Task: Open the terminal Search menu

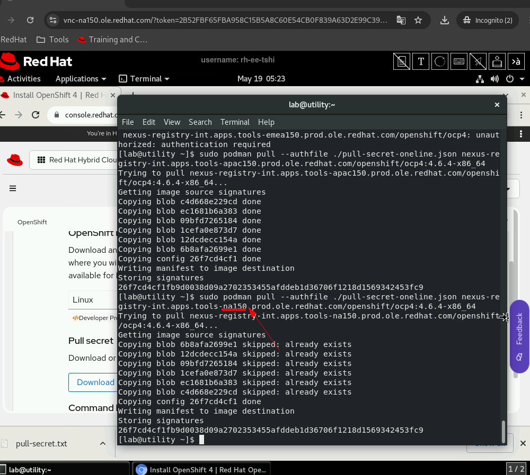Action: pos(200,122)
